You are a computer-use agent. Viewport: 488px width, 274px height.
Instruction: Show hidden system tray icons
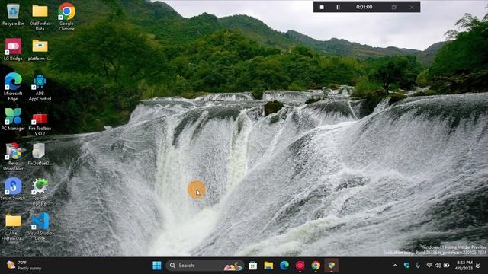395,266
